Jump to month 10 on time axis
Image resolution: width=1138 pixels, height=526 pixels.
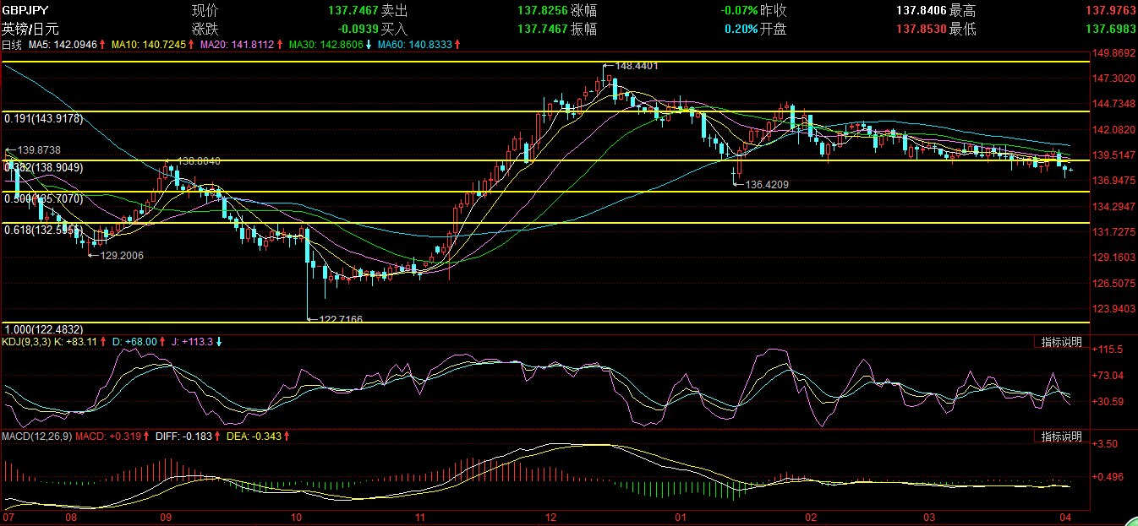(297, 517)
